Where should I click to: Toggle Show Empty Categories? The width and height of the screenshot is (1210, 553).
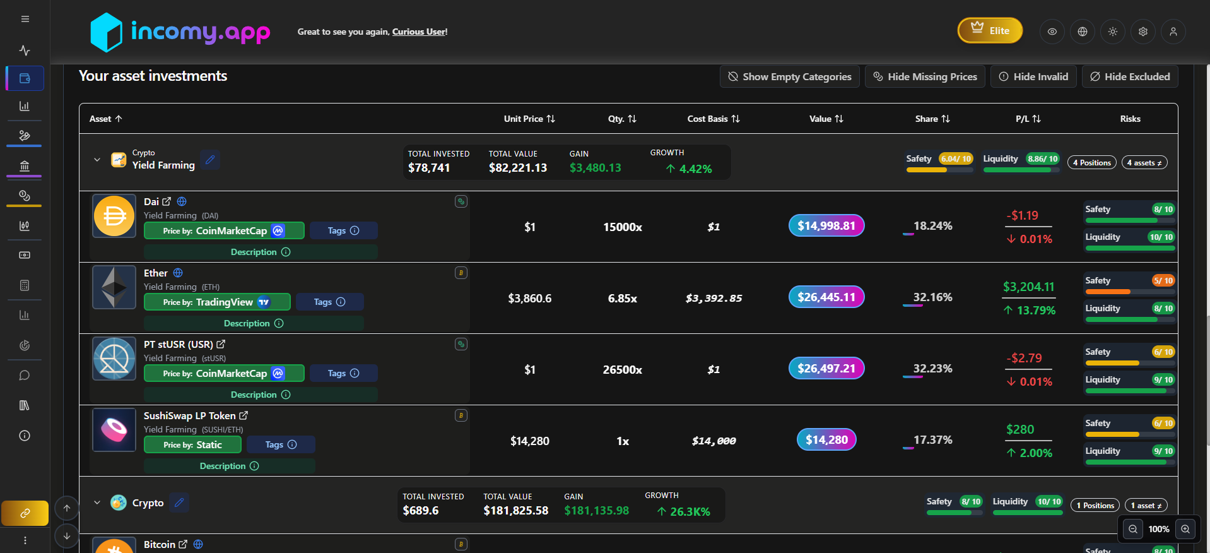(790, 76)
